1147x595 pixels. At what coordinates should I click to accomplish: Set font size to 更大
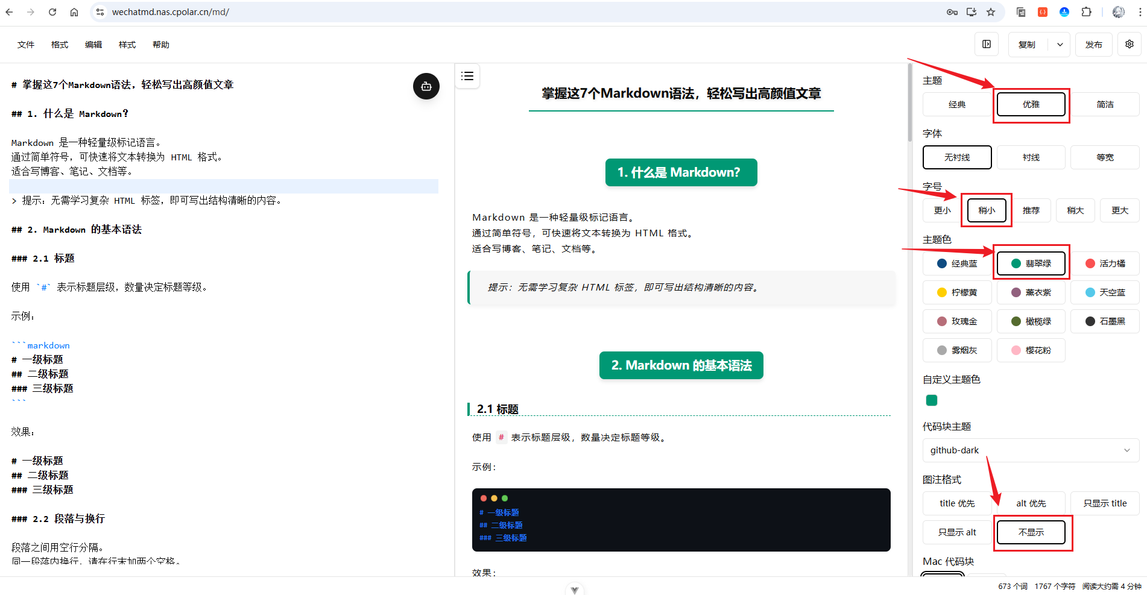click(x=1120, y=210)
